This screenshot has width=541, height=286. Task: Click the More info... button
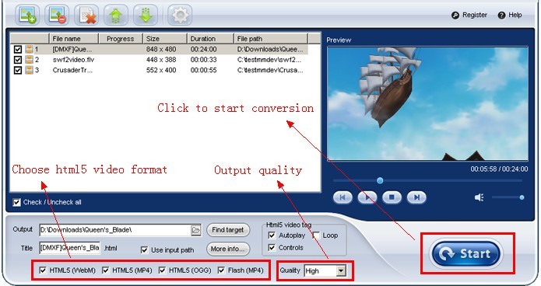coord(228,249)
